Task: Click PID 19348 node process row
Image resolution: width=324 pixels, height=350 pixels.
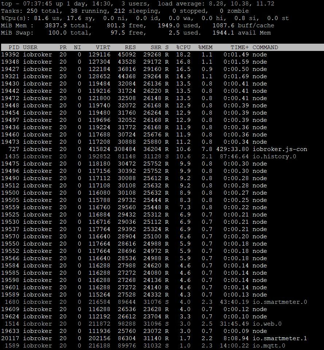Action: 134,62
